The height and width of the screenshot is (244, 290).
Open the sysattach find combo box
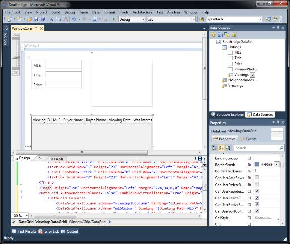pyautogui.click(x=234, y=19)
